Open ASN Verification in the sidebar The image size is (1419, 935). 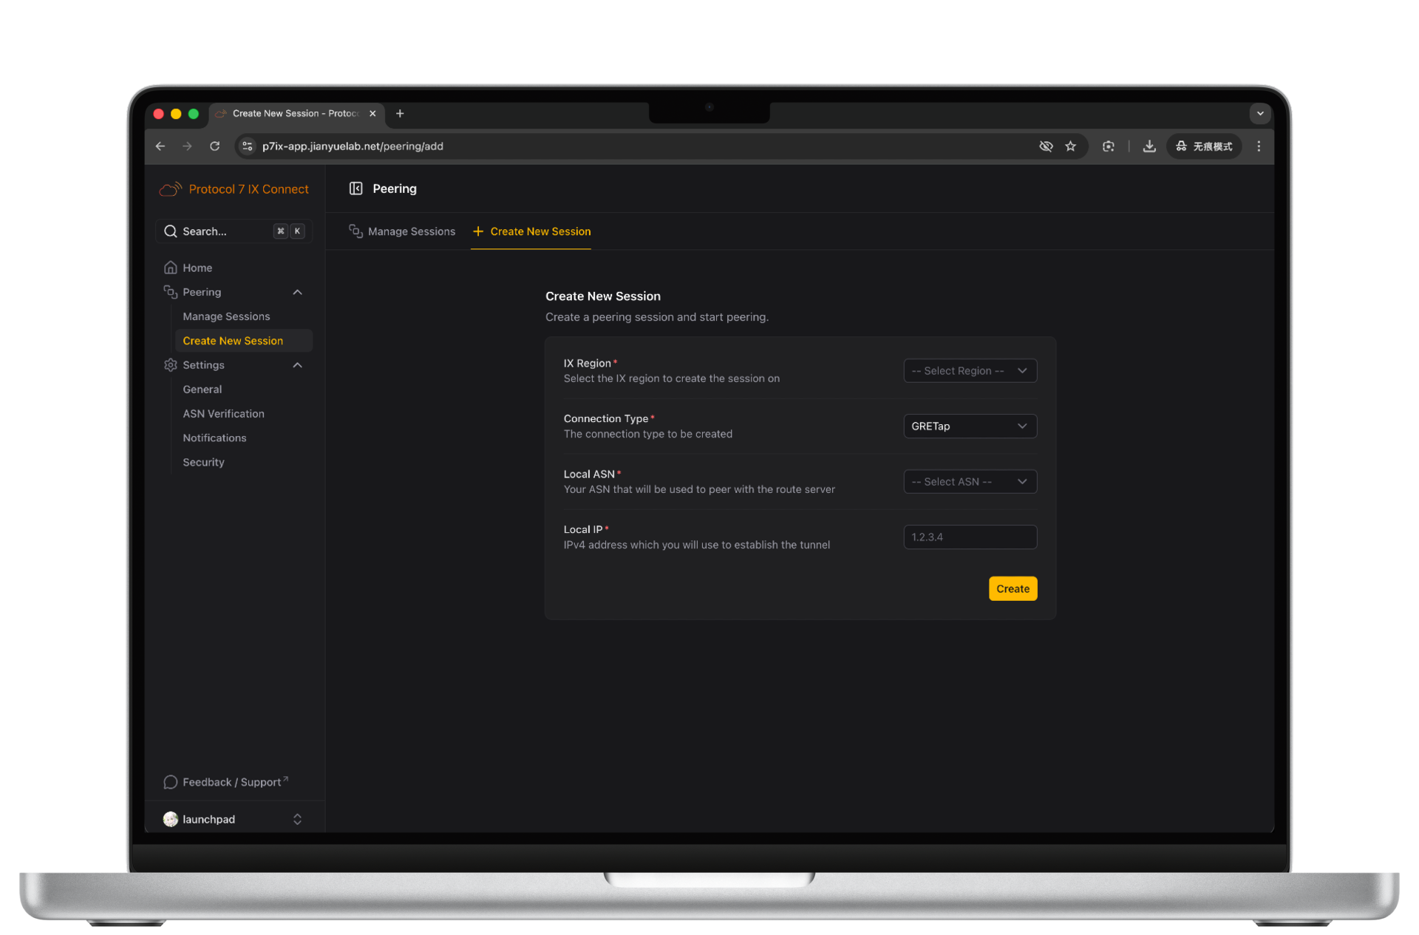tap(223, 414)
